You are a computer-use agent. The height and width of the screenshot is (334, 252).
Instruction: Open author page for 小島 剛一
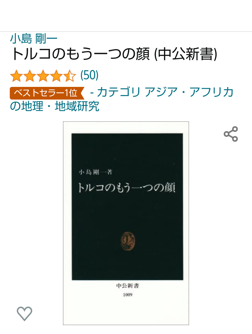coord(34,39)
